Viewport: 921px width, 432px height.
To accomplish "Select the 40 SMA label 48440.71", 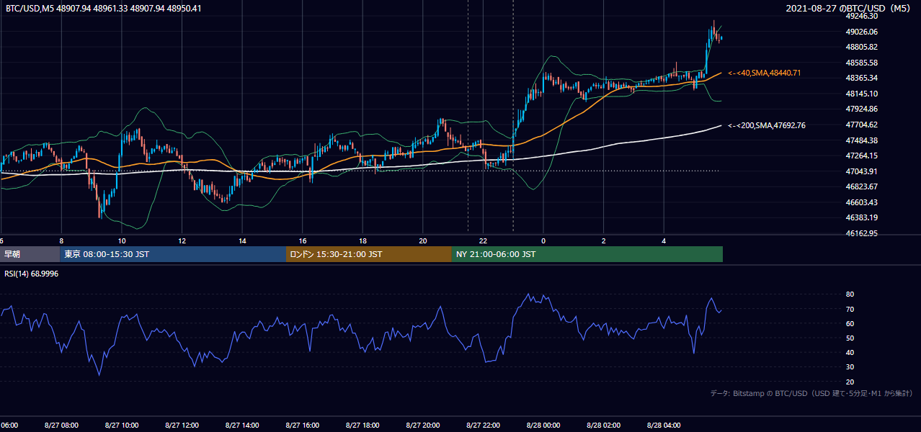I will pyautogui.click(x=765, y=73).
